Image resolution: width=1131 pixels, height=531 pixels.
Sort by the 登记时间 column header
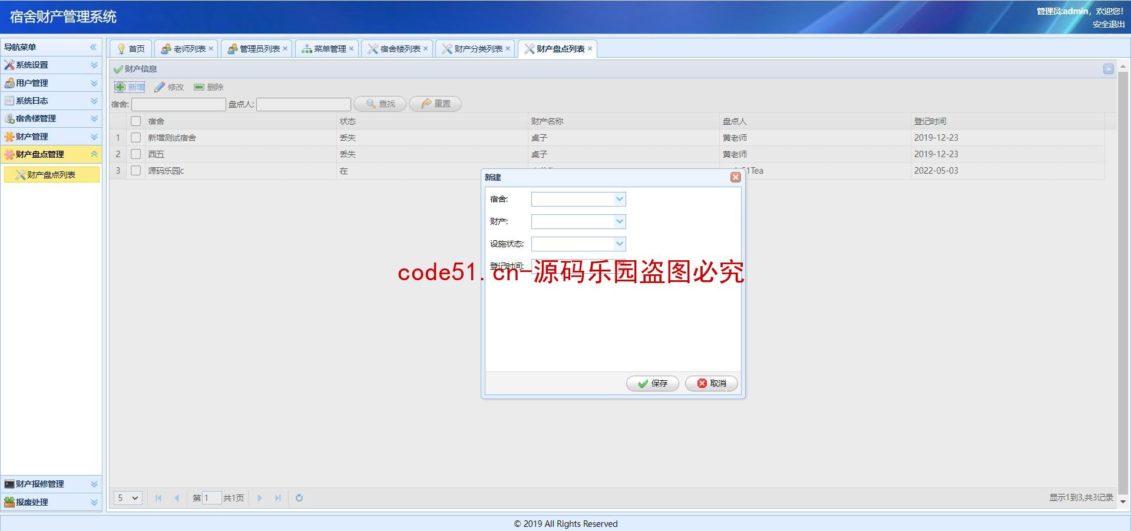tap(1007, 121)
